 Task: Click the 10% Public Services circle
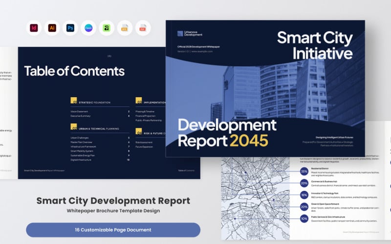point(304,219)
